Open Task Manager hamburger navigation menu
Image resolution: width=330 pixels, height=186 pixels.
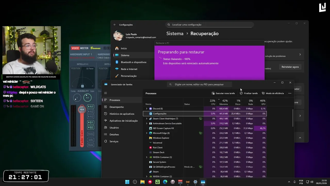(105, 93)
